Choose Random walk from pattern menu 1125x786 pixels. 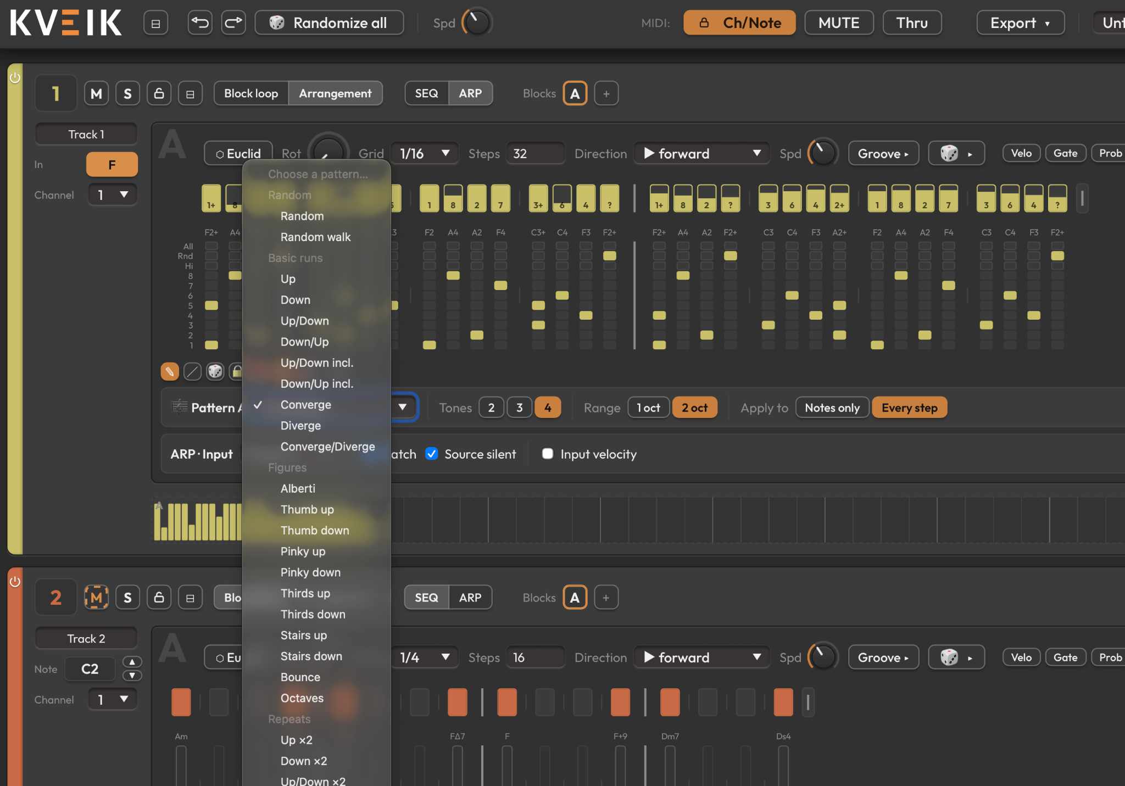click(x=316, y=237)
